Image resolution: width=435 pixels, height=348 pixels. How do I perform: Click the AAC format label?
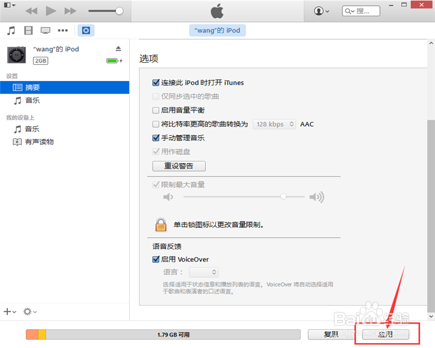coord(307,124)
